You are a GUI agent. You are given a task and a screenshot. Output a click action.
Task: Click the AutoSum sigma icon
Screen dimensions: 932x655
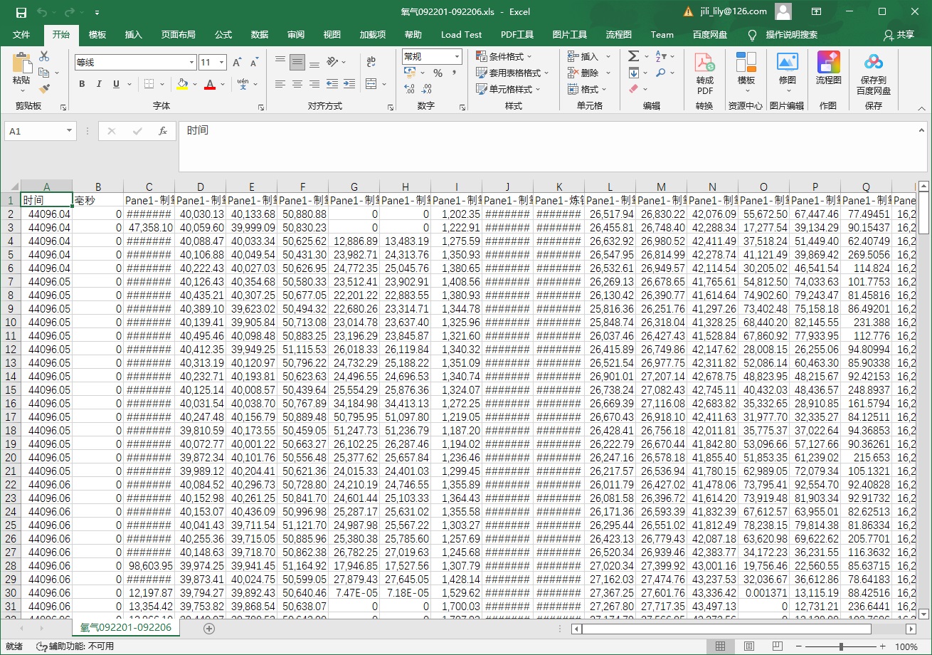[x=633, y=56]
